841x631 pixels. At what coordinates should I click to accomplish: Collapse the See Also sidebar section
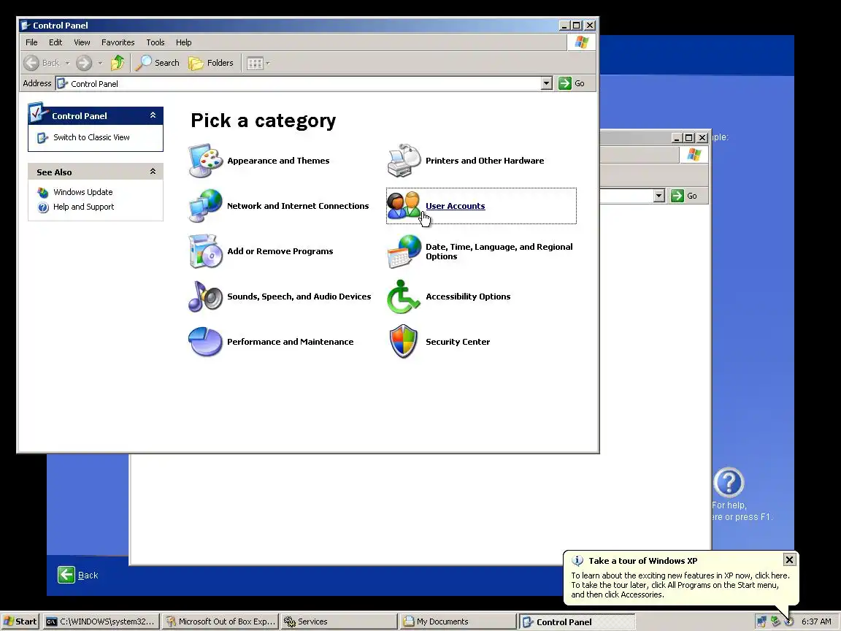click(x=153, y=172)
